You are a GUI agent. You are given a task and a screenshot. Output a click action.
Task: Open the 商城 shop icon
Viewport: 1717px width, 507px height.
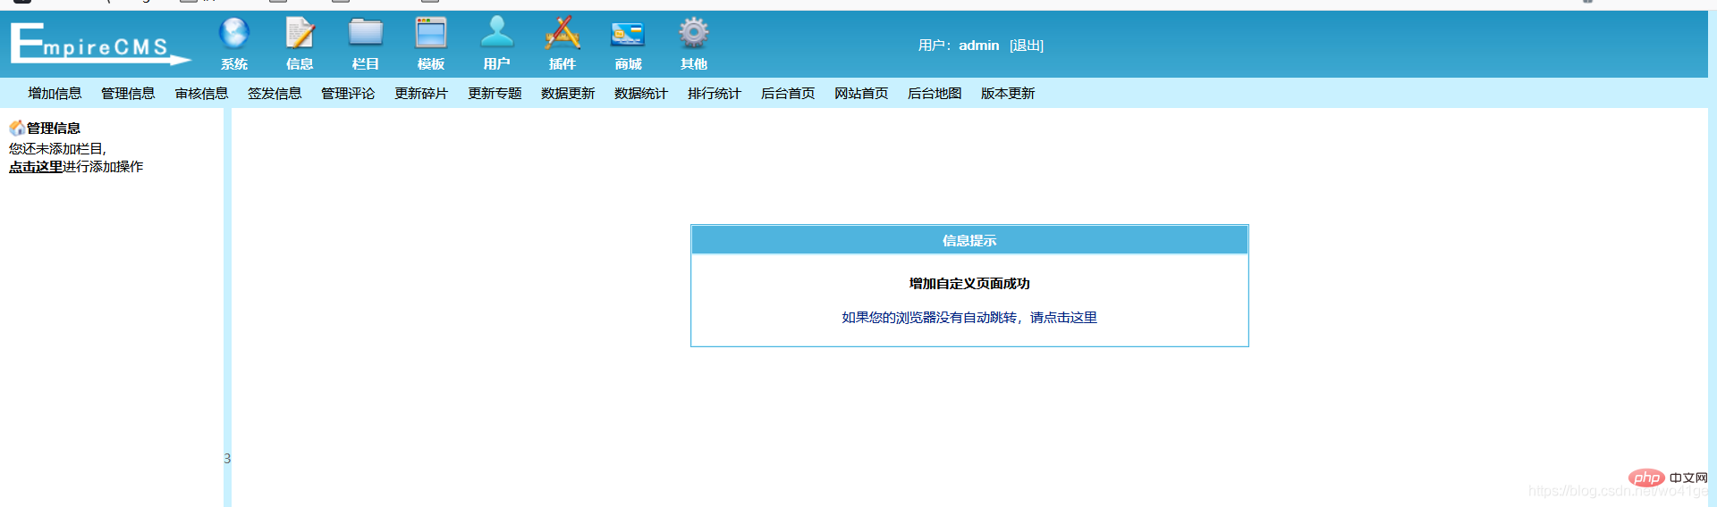(x=628, y=34)
